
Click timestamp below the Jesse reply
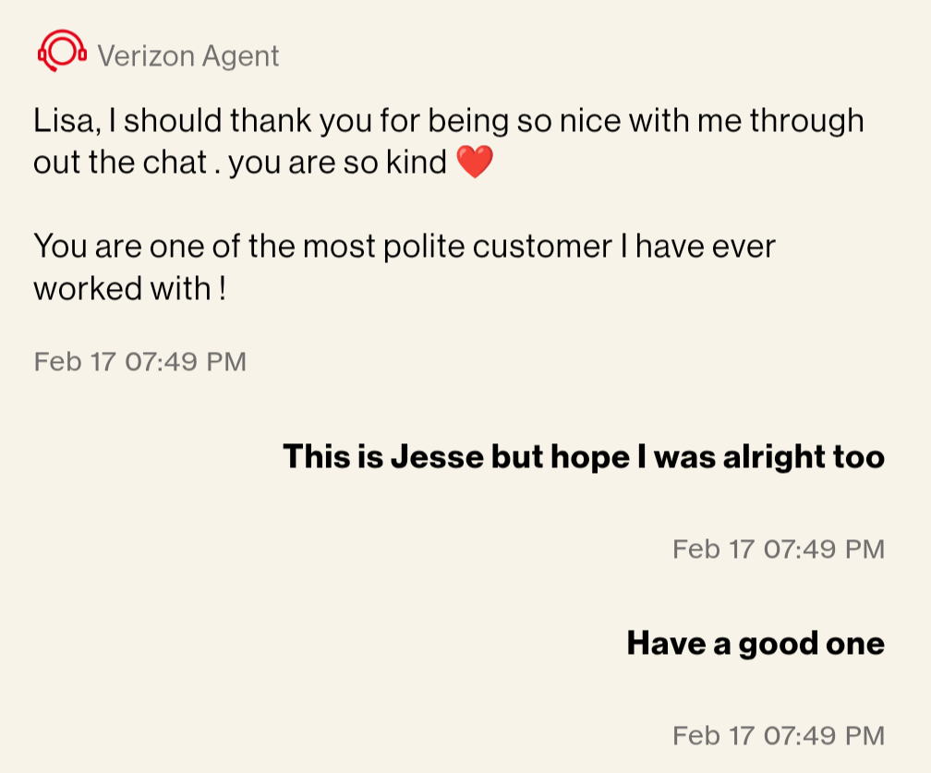(x=778, y=550)
